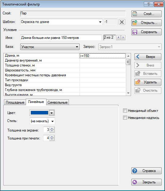Viewport: 165px width, 191px height.
Task: Switch to Символьные tab
Action: [x=58, y=102]
